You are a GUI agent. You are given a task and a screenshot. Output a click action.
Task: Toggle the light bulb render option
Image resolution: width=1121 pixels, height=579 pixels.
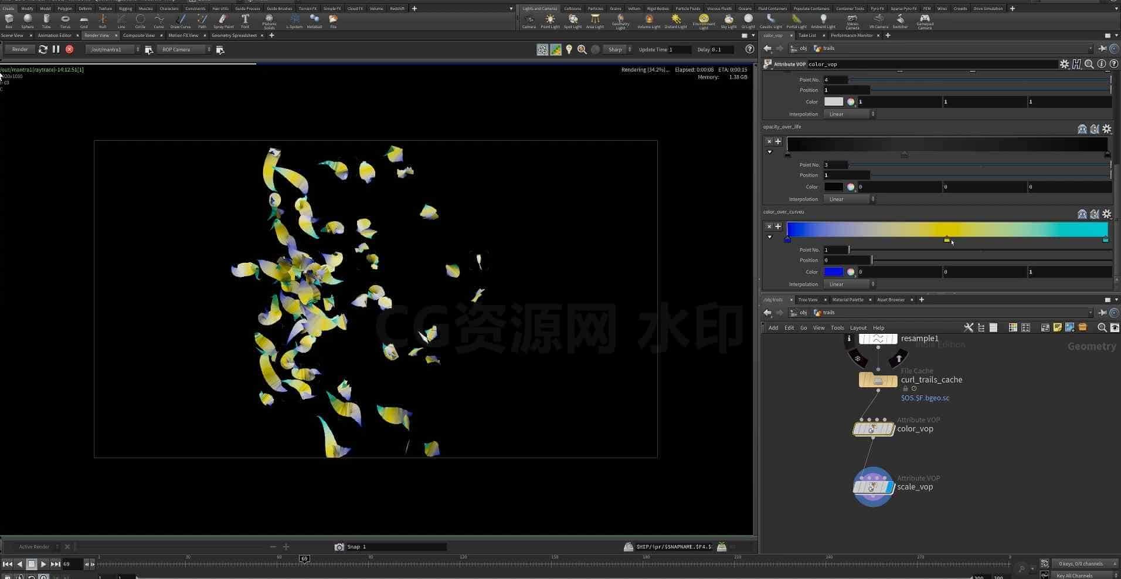pyautogui.click(x=569, y=50)
